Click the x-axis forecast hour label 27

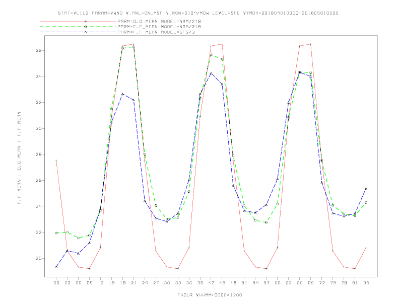click(x=156, y=283)
